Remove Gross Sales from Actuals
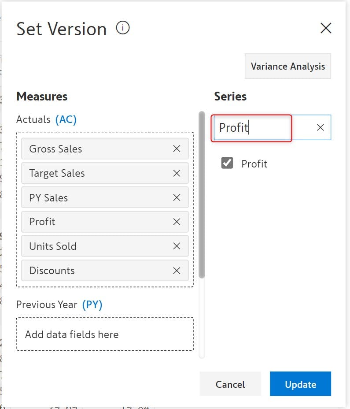The width and height of the screenshot is (350, 409). (x=177, y=149)
